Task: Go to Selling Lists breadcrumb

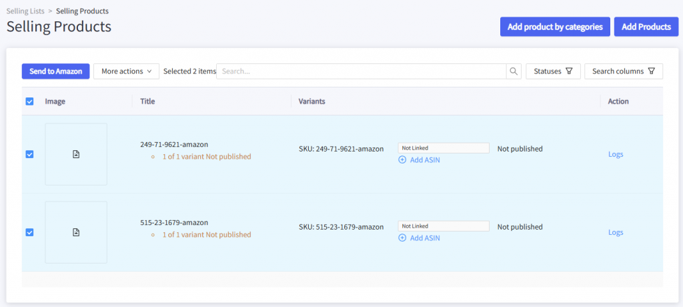Action: click(x=26, y=11)
